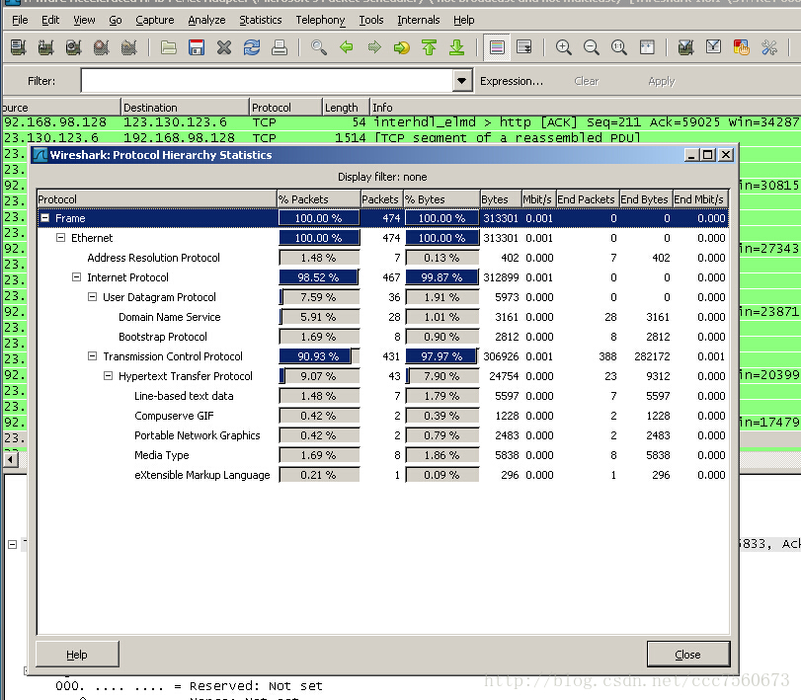Click the Resize all columns toolbar icon
Viewport: 801px width, 700px height.
(x=647, y=47)
